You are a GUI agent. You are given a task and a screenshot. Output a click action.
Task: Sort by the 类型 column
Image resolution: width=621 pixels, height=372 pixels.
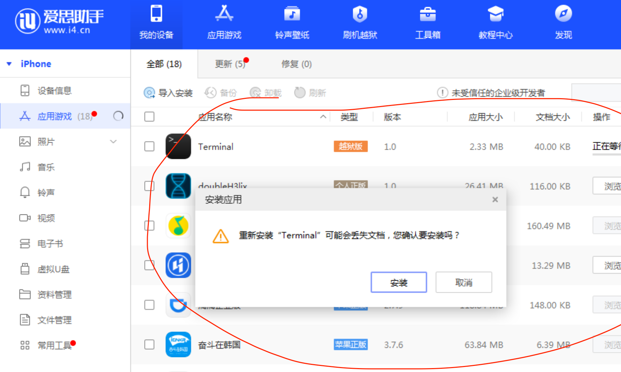tap(349, 117)
